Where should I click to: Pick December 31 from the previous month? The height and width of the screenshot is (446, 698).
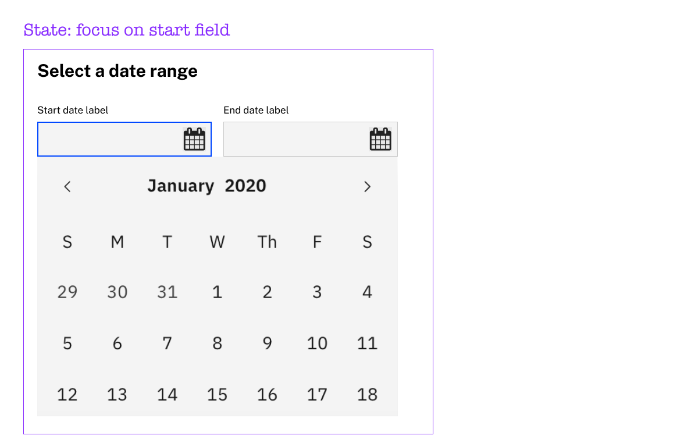tap(167, 292)
